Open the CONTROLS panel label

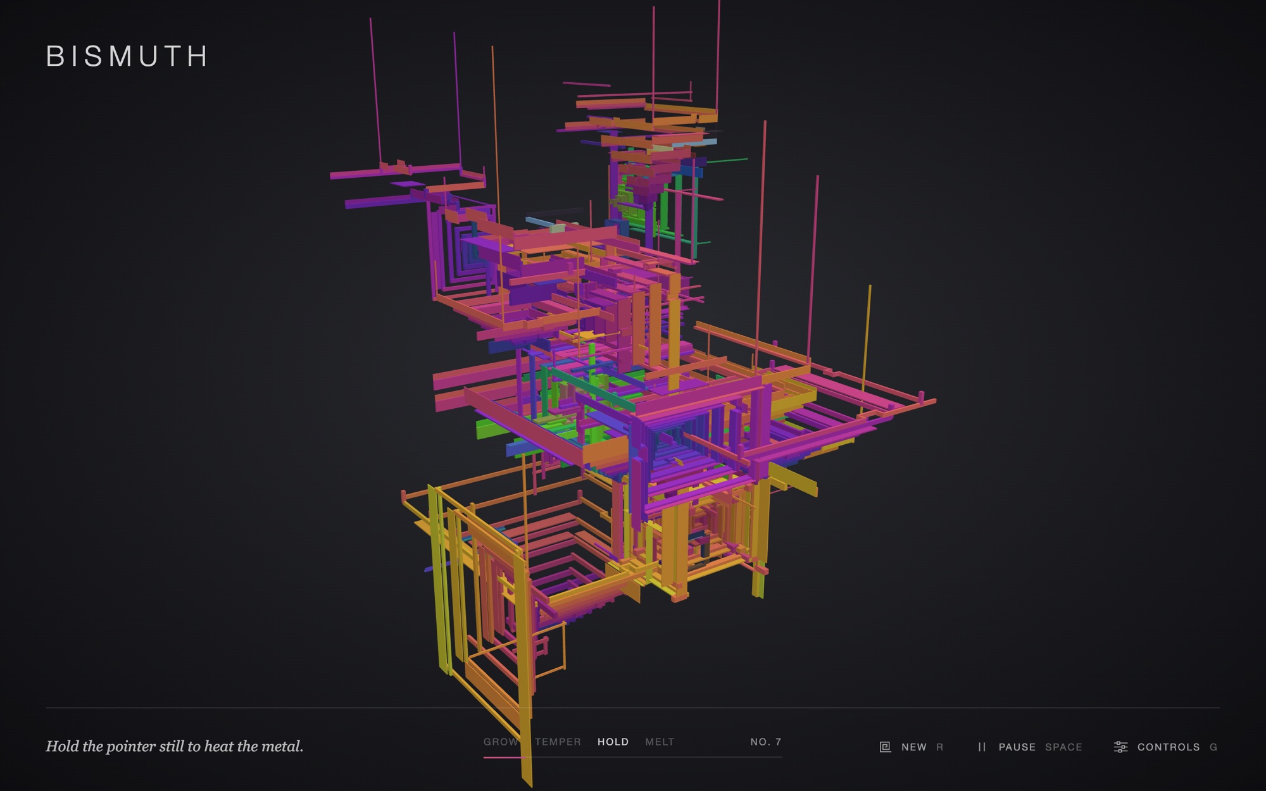1169,747
